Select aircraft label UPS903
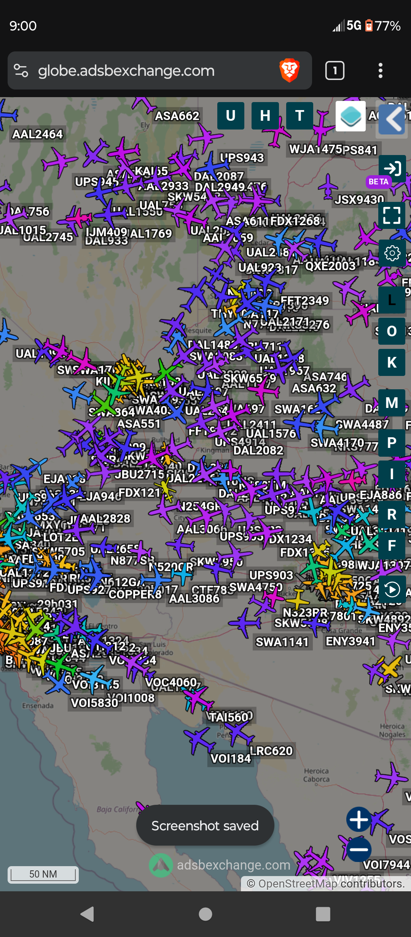This screenshot has height=937, width=411. [x=271, y=575]
